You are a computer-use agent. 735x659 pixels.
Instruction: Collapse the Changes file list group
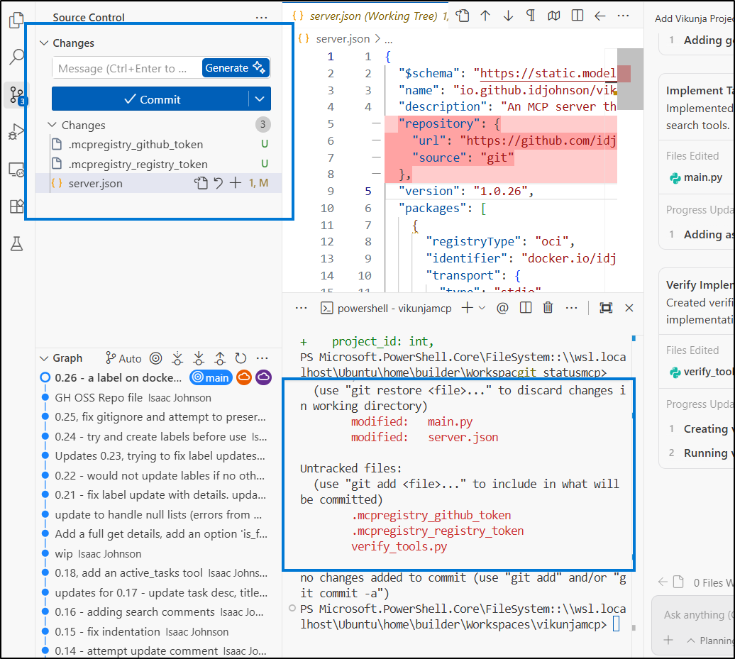pos(52,125)
